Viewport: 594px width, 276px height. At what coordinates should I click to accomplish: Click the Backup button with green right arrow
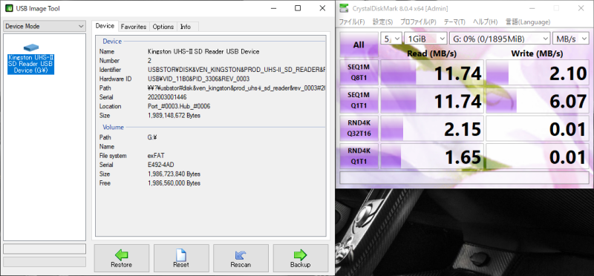click(x=301, y=258)
